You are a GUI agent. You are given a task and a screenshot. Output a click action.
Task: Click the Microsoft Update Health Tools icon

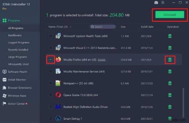click(x=58, y=36)
